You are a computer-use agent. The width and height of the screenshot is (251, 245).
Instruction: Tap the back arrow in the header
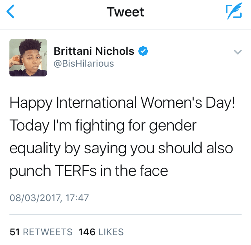[11, 12]
